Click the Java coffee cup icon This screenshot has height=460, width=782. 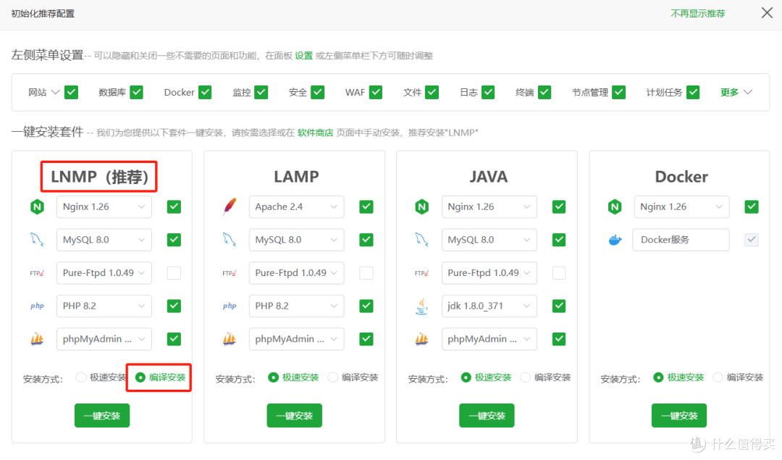422,306
